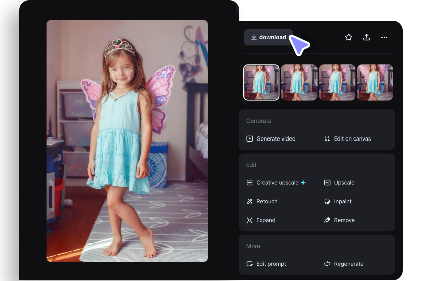Open Edit on canvas
Image resolution: width=422 pixels, height=281 pixels.
(x=348, y=139)
